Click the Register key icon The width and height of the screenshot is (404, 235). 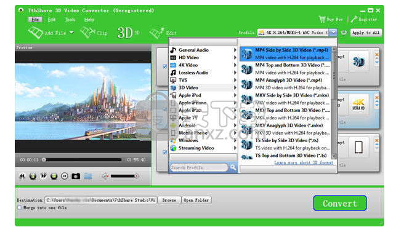tap(354, 19)
